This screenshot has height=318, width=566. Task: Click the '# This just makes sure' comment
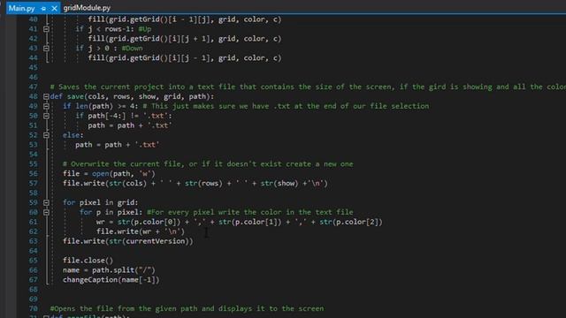point(286,106)
